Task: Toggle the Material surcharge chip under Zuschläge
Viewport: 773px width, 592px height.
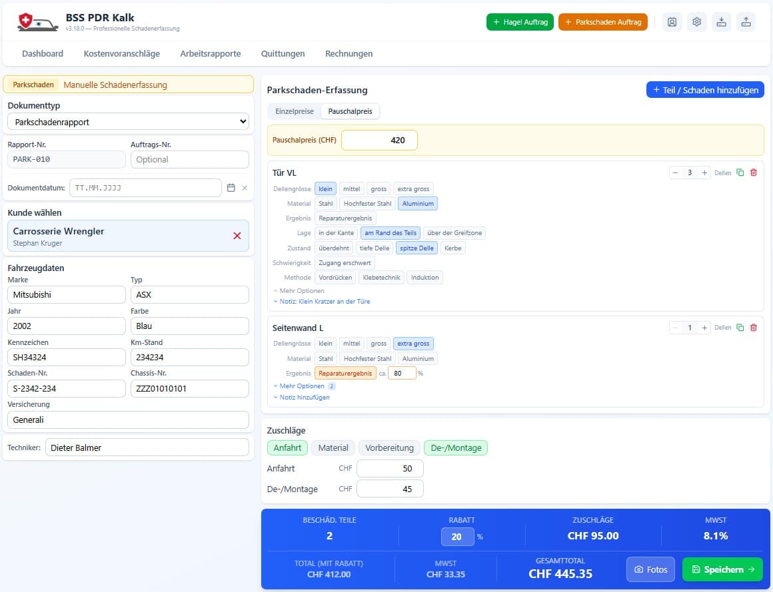Action: coord(333,447)
